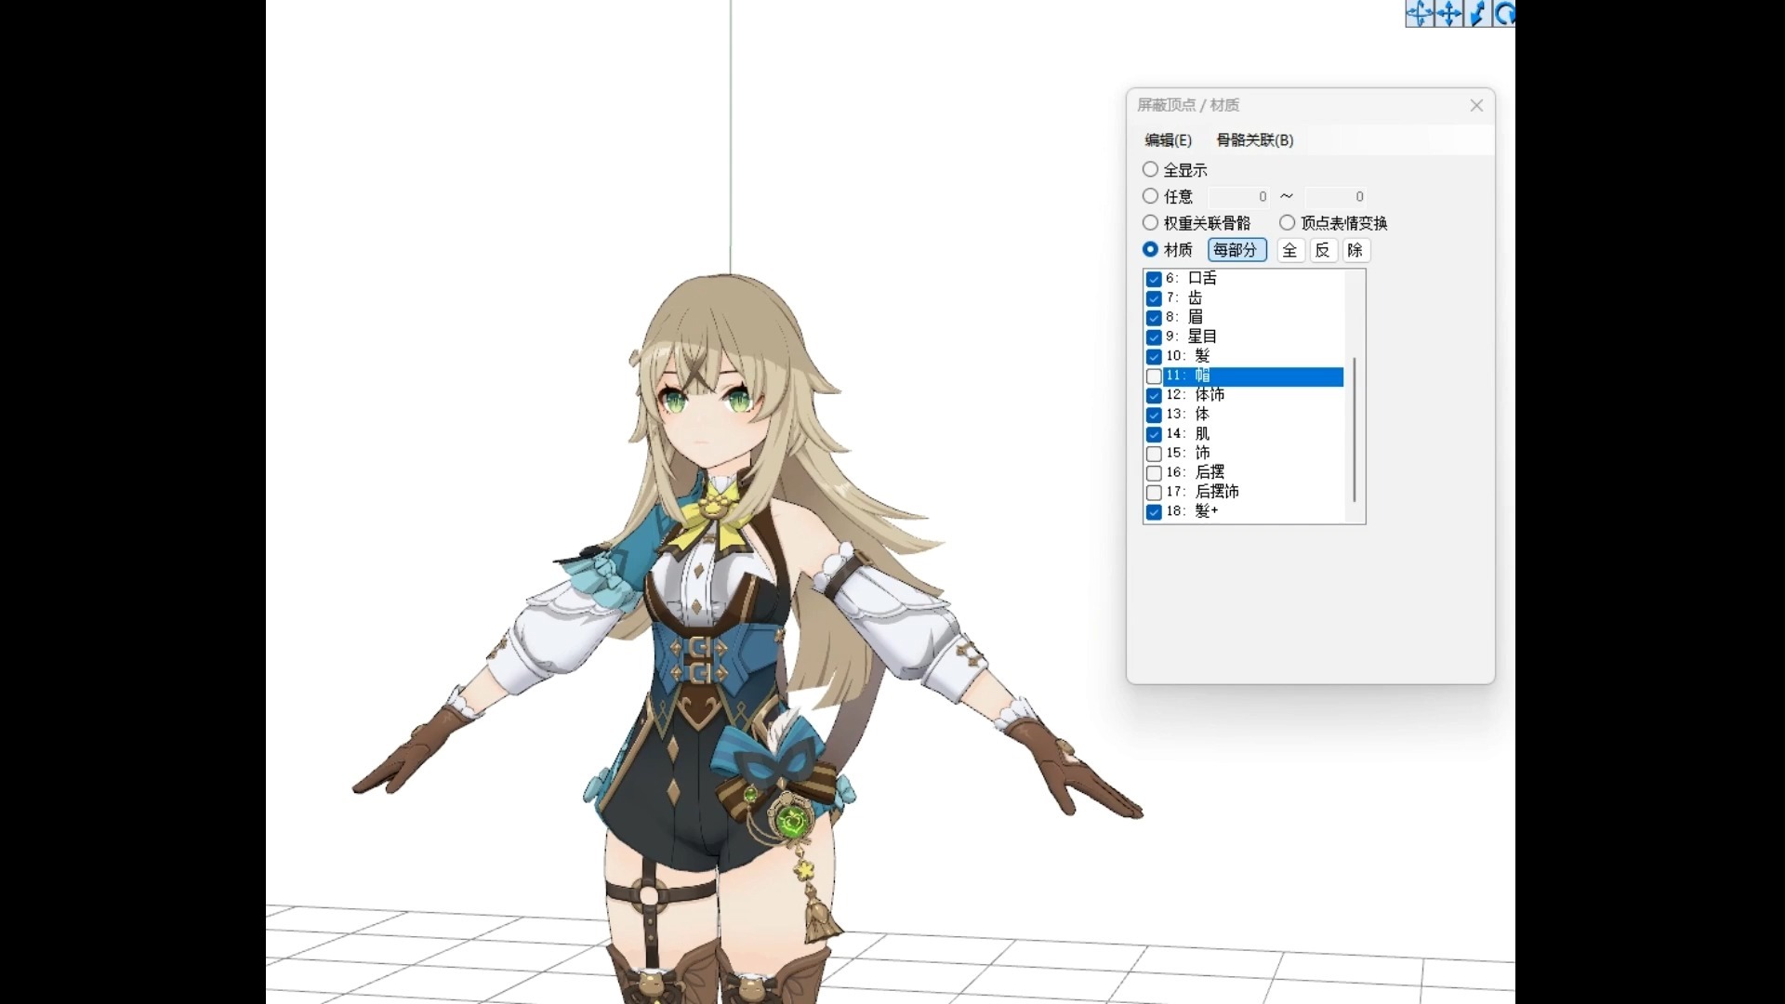Open the 骨骼关联(B) menu
Image resolution: width=1785 pixels, height=1004 pixels.
[x=1254, y=139]
